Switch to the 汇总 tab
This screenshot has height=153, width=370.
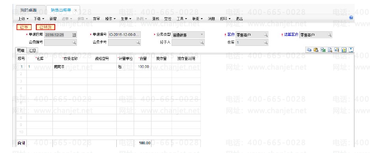[32, 50]
